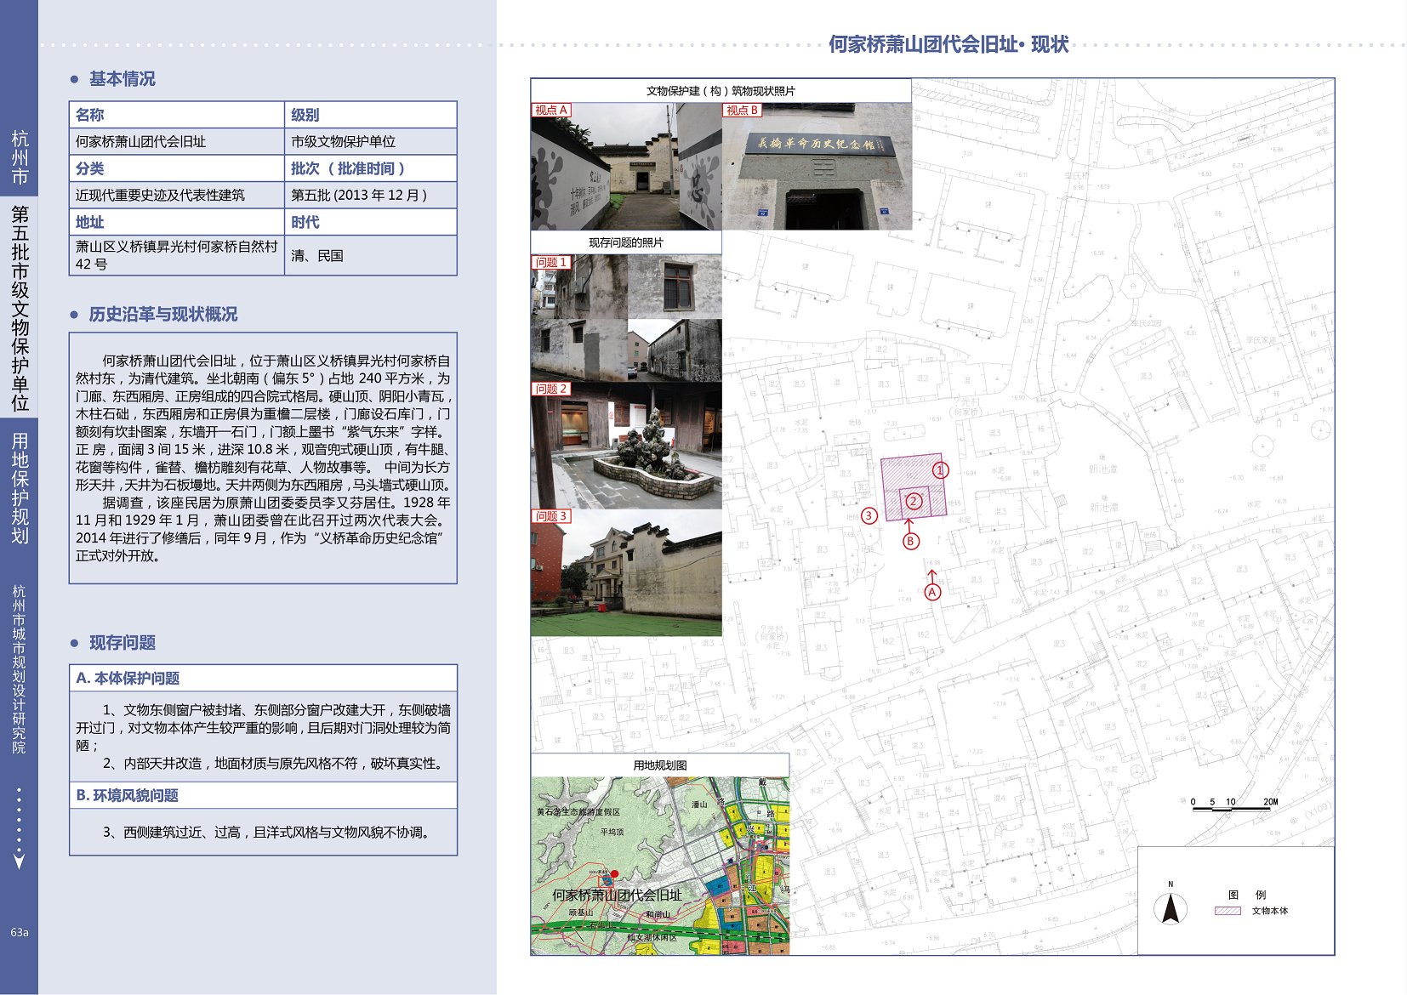Click the sidebar text 用地保护规划

pyautogui.click(x=20, y=488)
